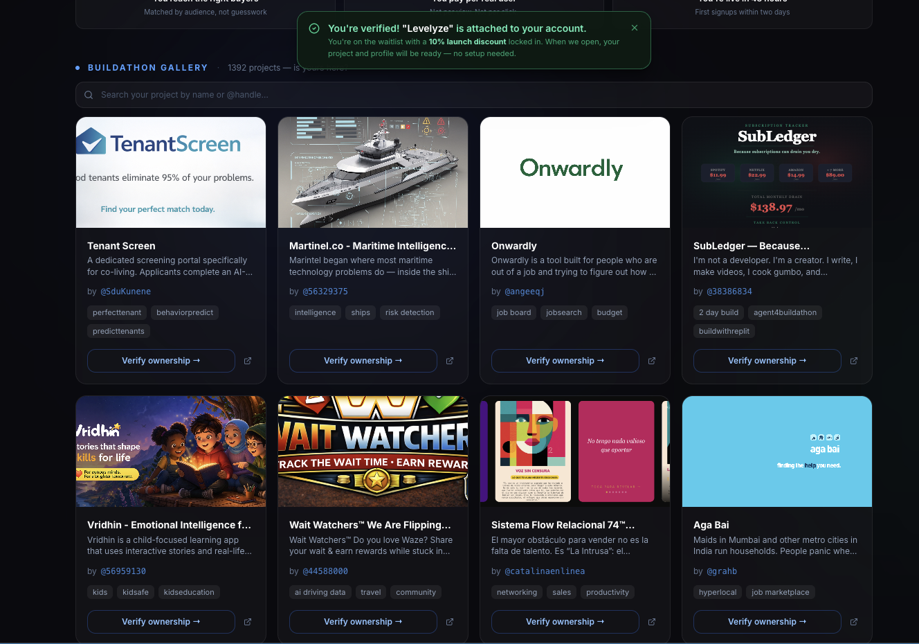
Task: Verify ownership of Sistema Flow Relacional
Action: tap(565, 622)
